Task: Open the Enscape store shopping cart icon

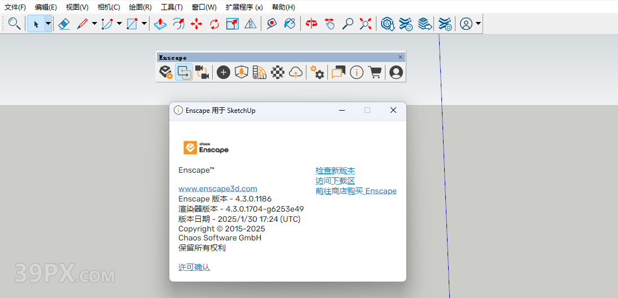Action: point(375,72)
